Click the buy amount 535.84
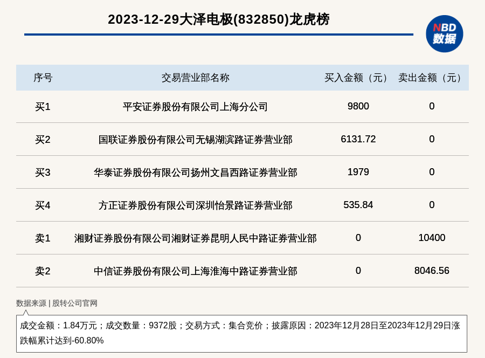This screenshot has width=485, height=358. point(358,205)
